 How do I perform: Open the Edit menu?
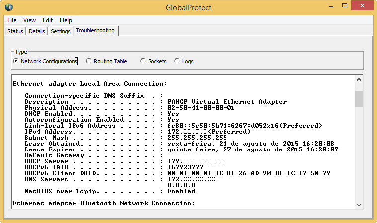coord(47,20)
